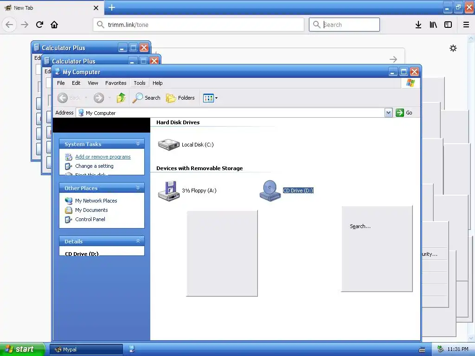475x356 pixels.
Task: Open the View menu in My Computer
Action: click(x=93, y=83)
